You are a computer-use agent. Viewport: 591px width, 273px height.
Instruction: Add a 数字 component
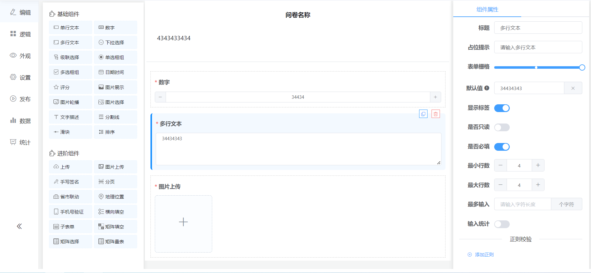pos(115,28)
